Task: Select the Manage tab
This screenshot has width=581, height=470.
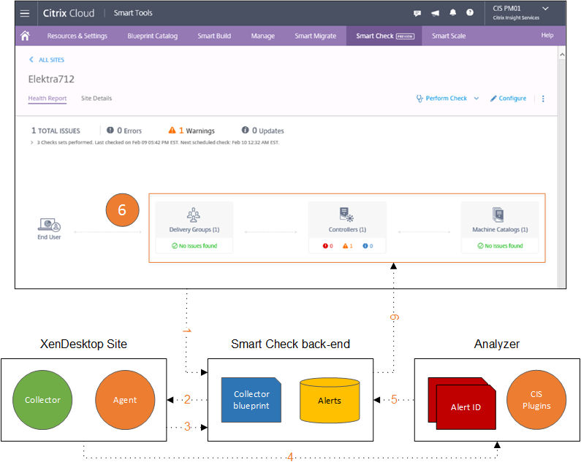Action: (262, 36)
